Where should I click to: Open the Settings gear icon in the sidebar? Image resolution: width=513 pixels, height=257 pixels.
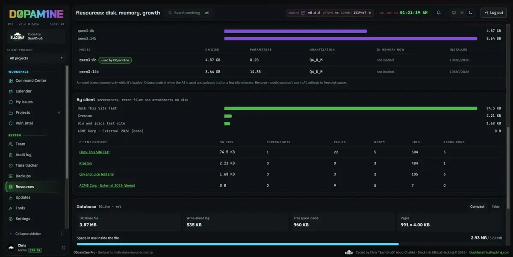(x=11, y=219)
